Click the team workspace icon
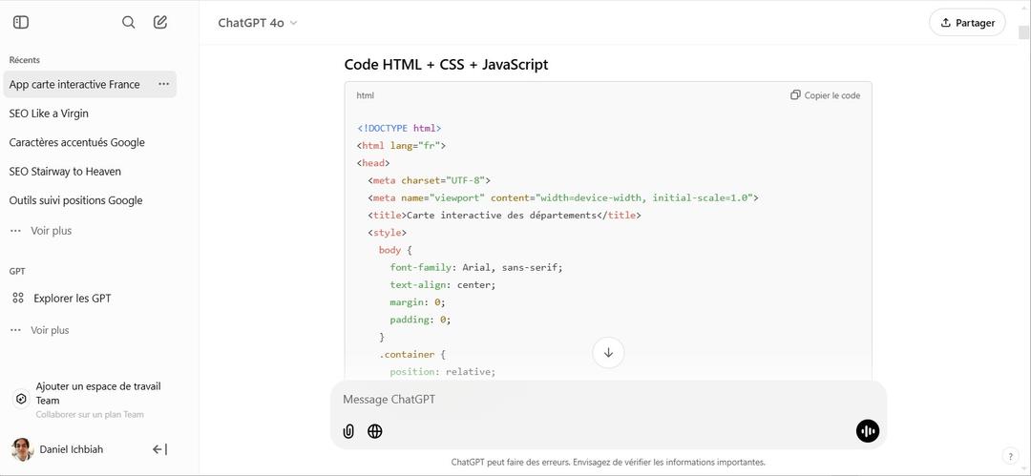Image resolution: width=1031 pixels, height=476 pixels. pyautogui.click(x=21, y=400)
